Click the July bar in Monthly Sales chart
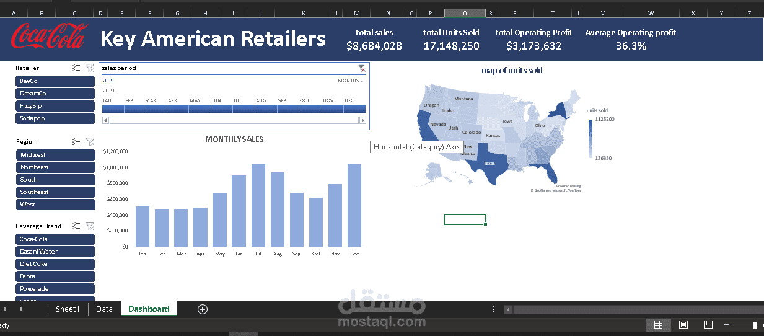 pyautogui.click(x=258, y=206)
